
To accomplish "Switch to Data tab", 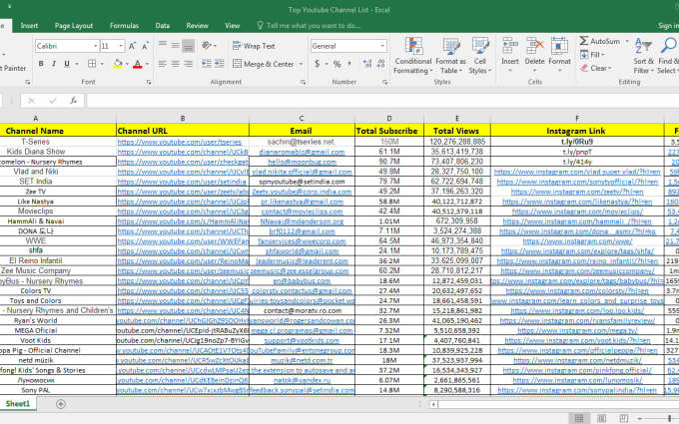I will tap(163, 26).
